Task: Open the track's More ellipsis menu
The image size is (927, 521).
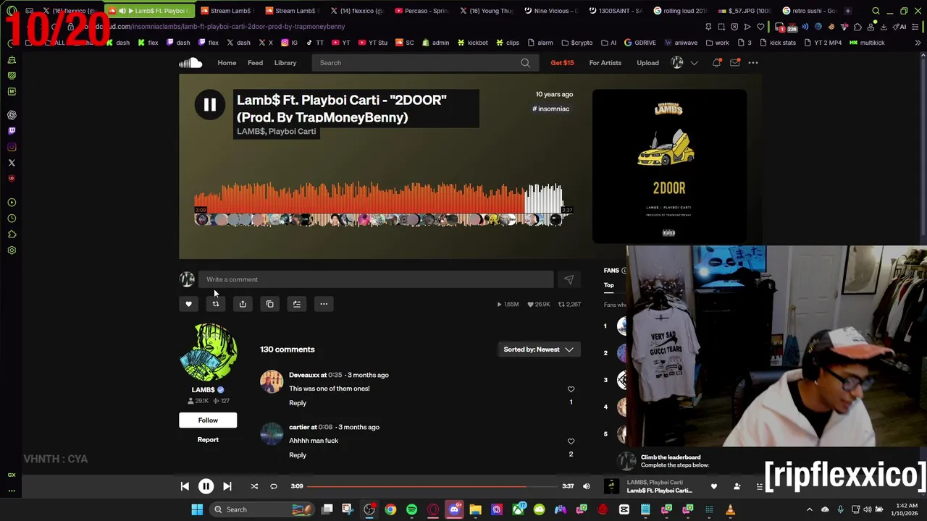Action: (x=324, y=304)
